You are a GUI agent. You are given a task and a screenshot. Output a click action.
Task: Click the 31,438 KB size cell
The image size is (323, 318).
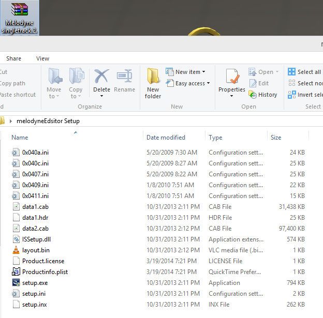pyautogui.click(x=292, y=207)
